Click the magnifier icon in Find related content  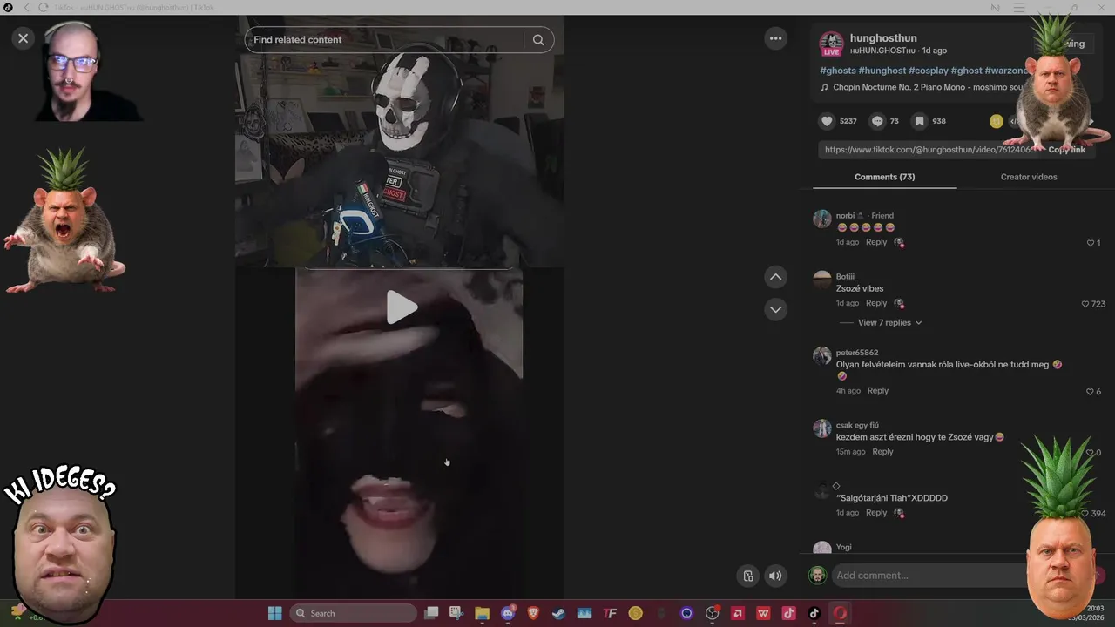[538, 39]
